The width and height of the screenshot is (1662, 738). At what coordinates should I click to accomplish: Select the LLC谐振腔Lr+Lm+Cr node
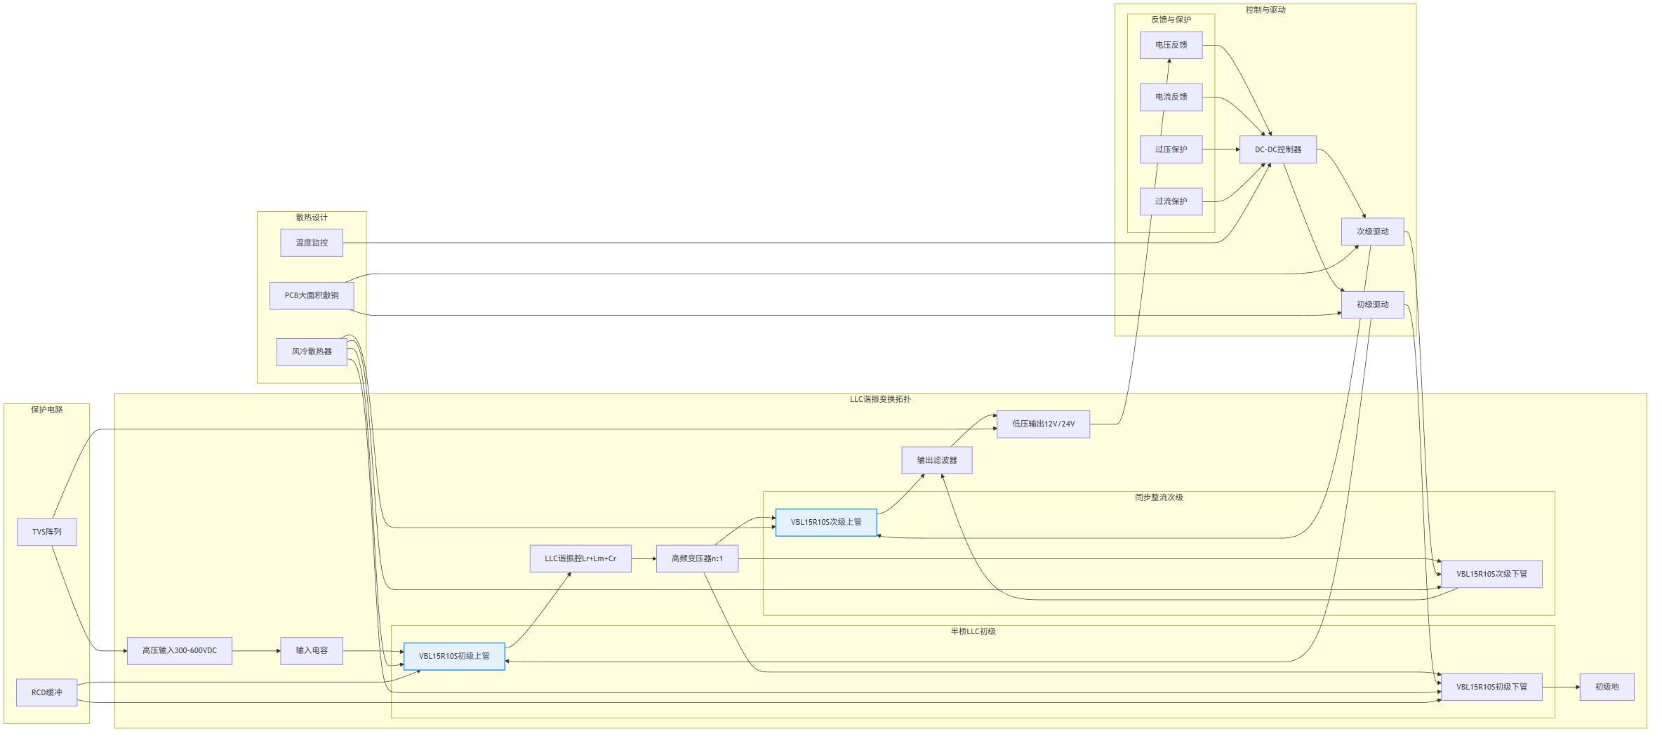pos(580,558)
